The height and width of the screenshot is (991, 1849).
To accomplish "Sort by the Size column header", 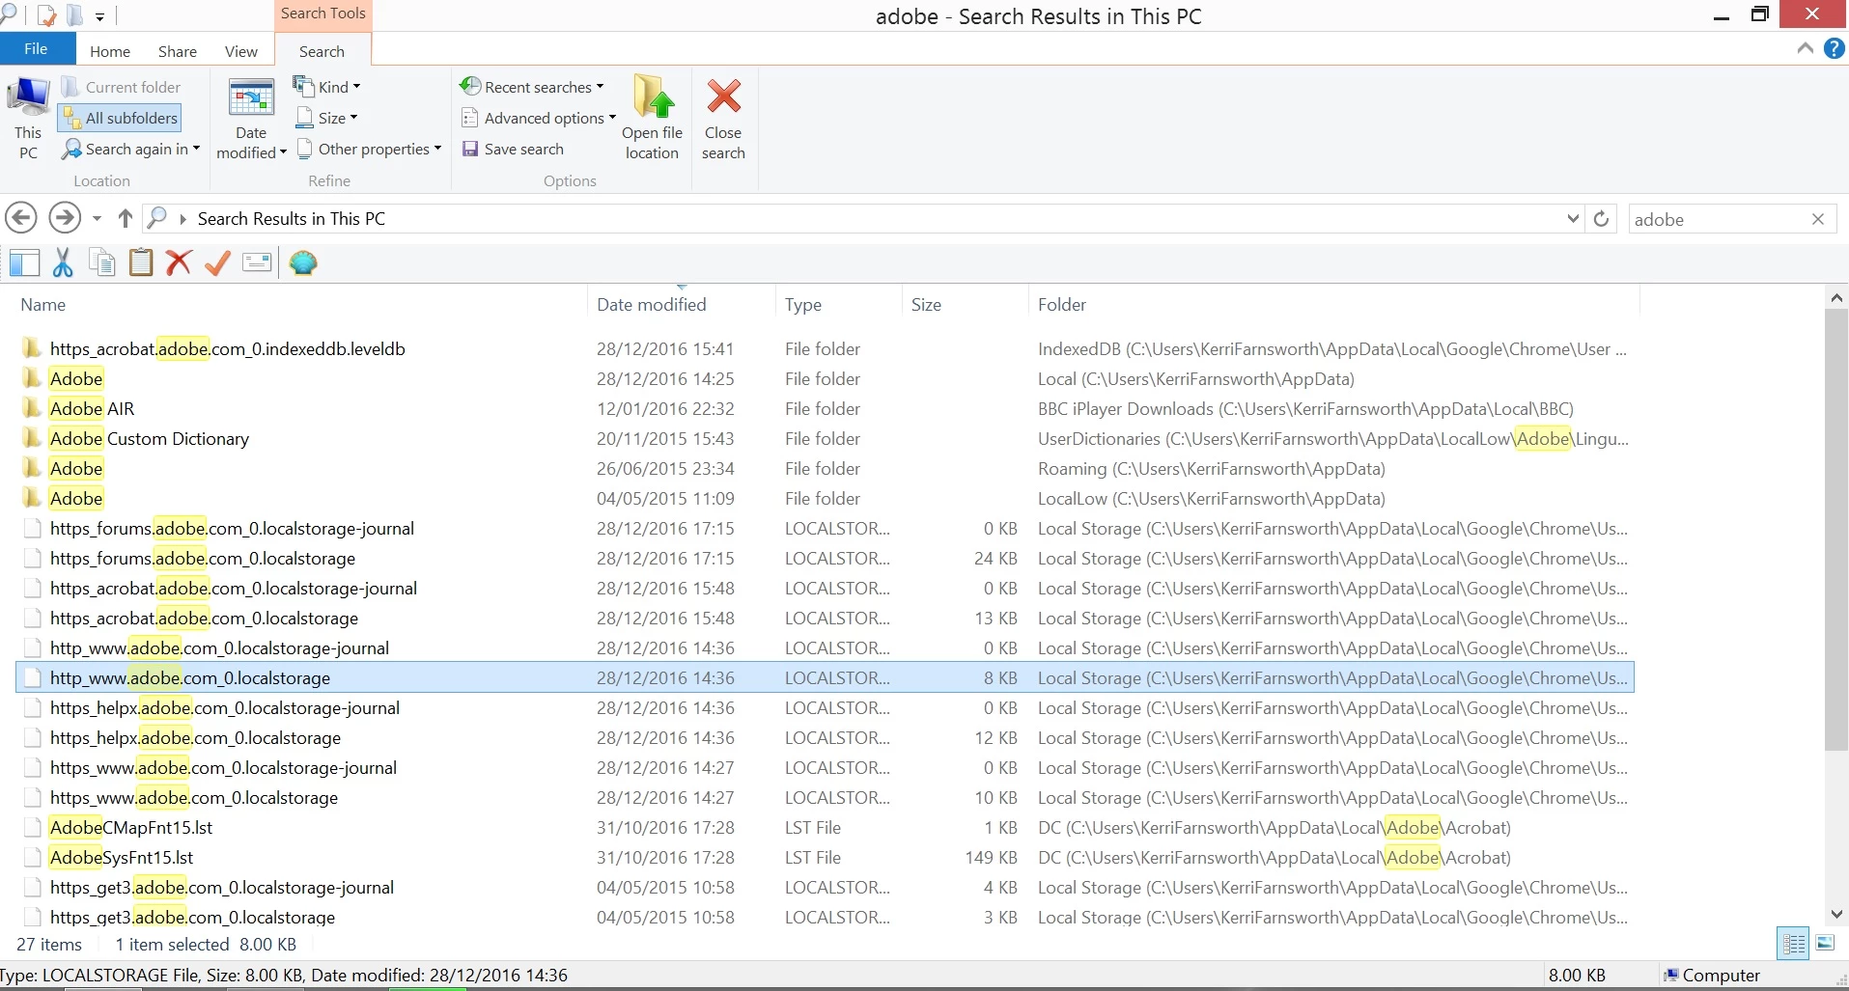I will coord(926,304).
